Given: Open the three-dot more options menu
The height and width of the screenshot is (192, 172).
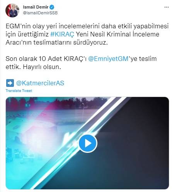Looking at the screenshot, I should tap(167, 7).
